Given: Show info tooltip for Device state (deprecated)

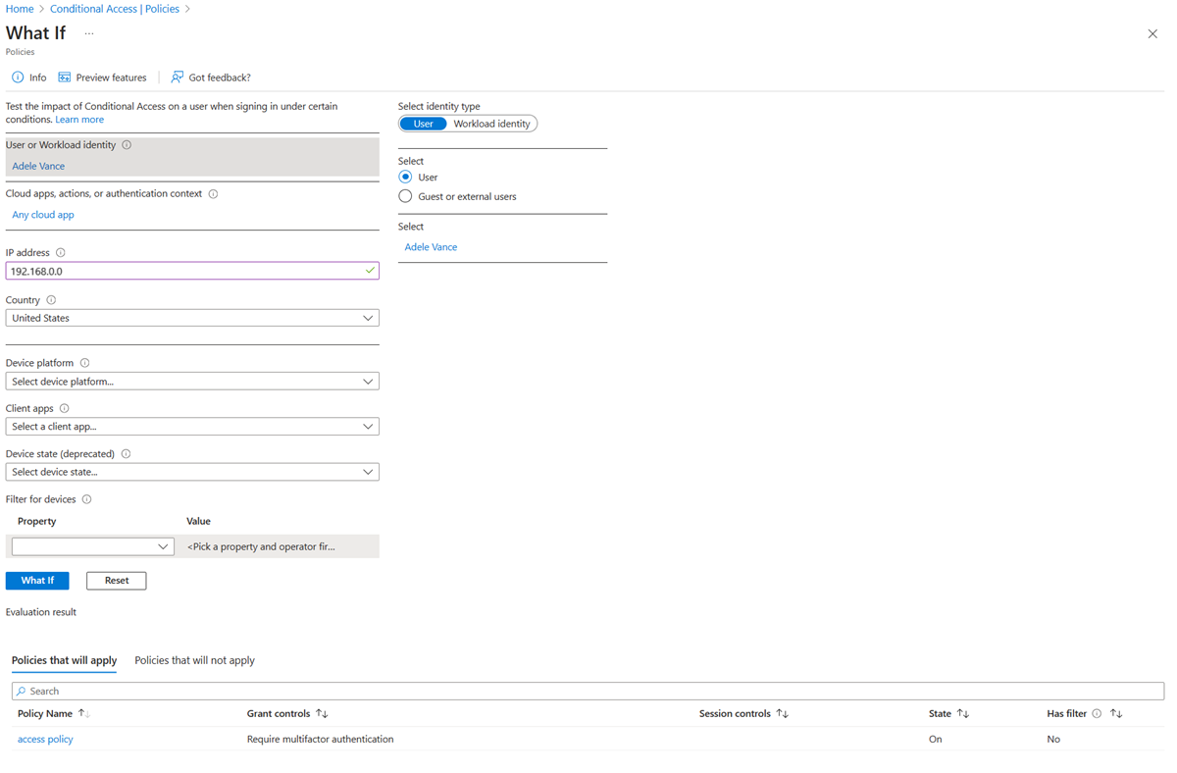Looking at the screenshot, I should coord(126,454).
